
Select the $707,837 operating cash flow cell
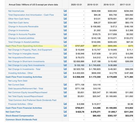point(80,46)
